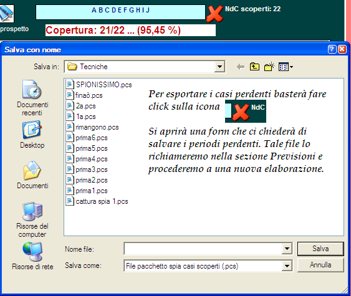Expand the Salva come file type dropdown
The height and width of the screenshot is (296, 351).
287,266
